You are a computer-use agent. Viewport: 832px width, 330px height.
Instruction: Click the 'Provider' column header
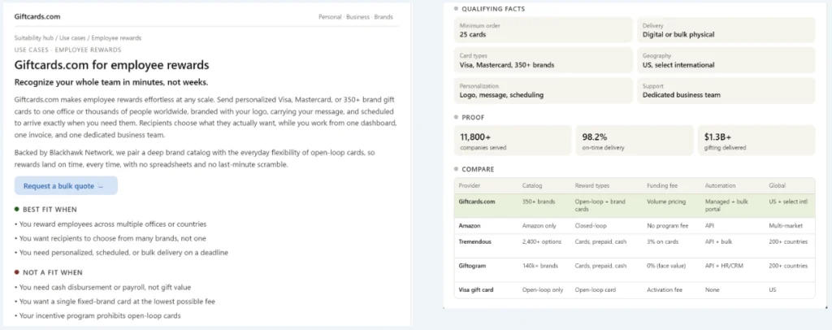coord(470,185)
